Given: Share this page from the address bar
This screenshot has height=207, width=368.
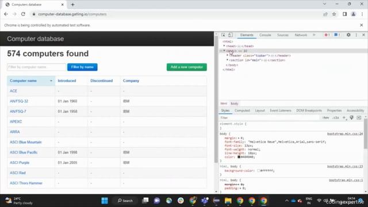Looking at the screenshot, I should (x=325, y=14).
